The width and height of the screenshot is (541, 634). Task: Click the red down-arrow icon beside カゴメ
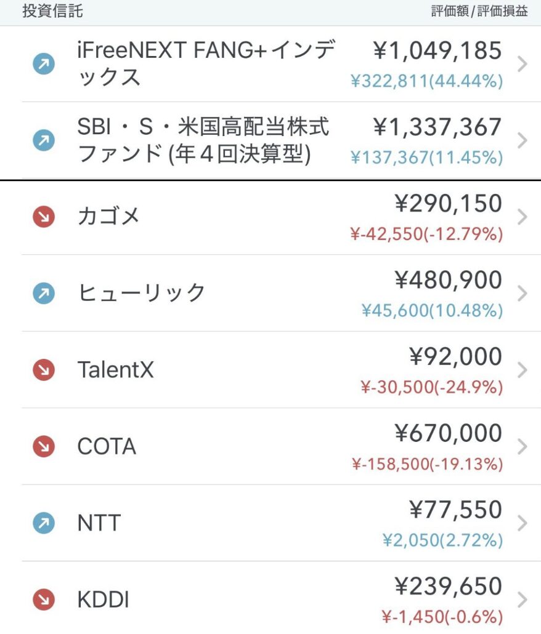click(x=43, y=217)
